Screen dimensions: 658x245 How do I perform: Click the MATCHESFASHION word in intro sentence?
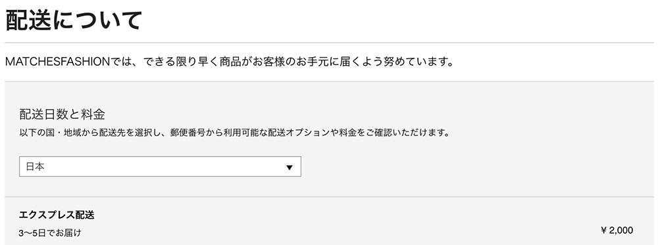(x=57, y=63)
